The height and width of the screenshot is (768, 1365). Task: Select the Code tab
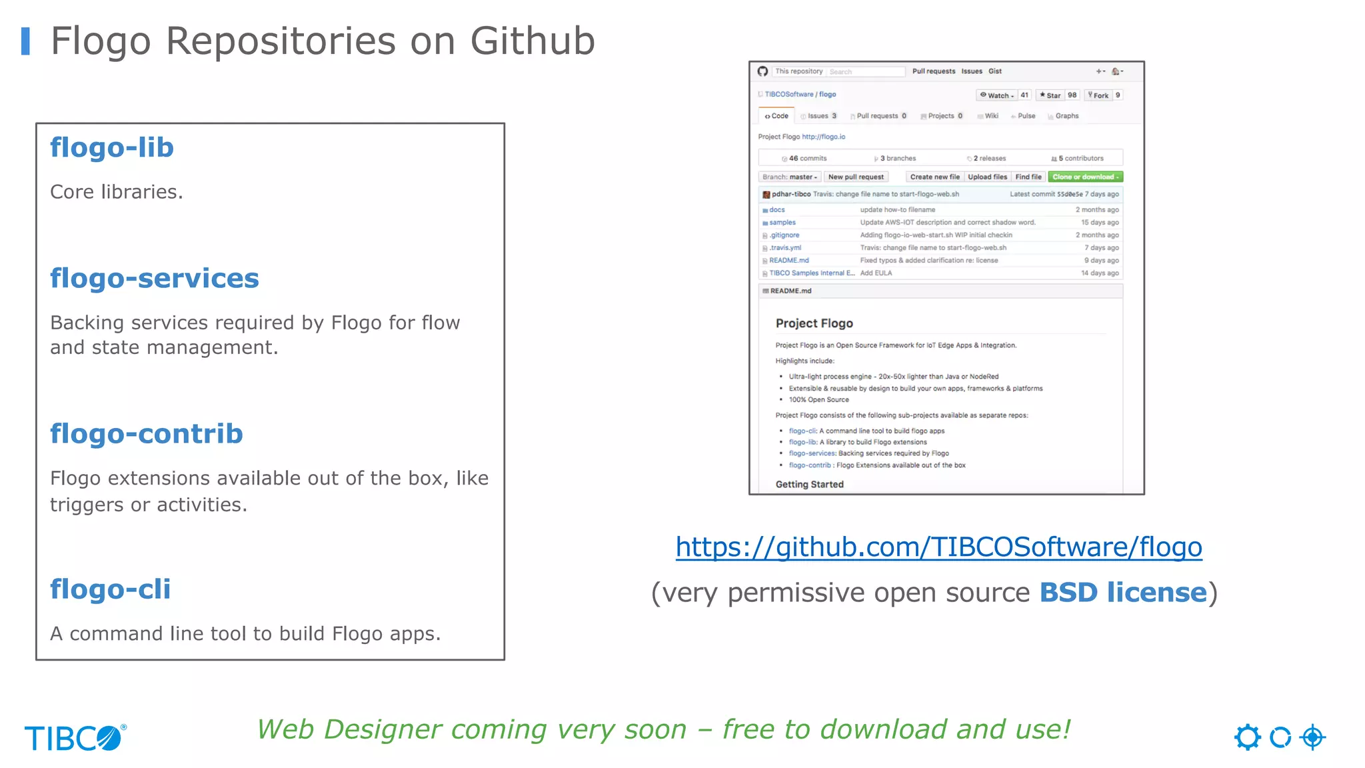pos(776,116)
